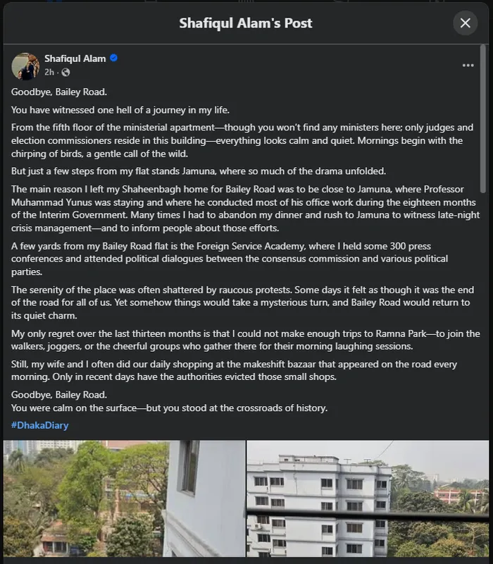
Task: Click Shafiqul Alam's profile picture
Action: click(x=25, y=65)
